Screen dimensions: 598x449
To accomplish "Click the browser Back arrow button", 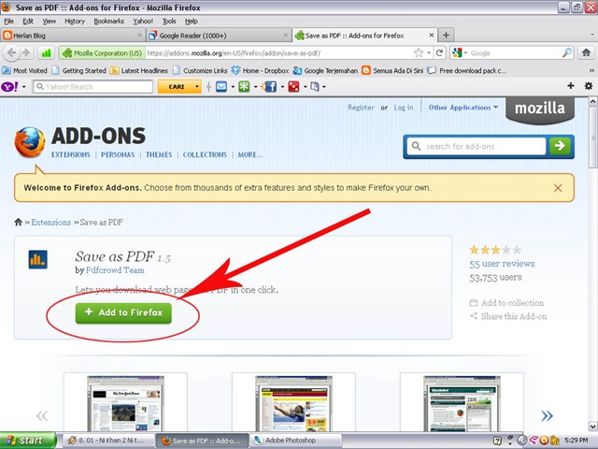I will pyautogui.click(x=11, y=52).
